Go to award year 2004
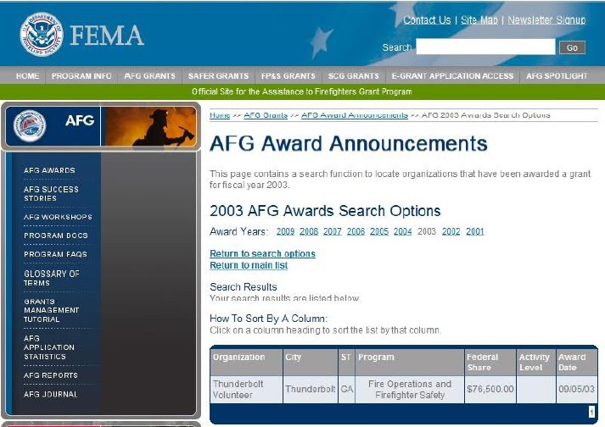 403,231
